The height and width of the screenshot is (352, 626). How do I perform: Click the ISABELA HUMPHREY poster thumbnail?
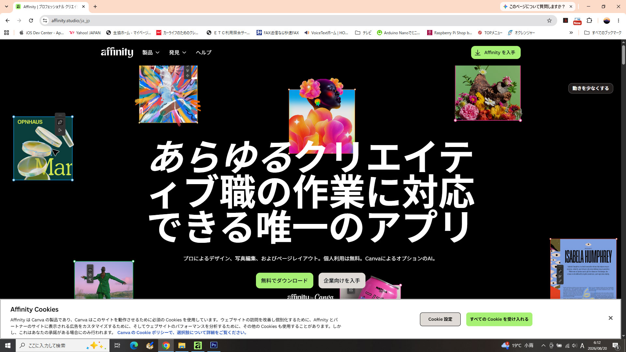point(583,269)
